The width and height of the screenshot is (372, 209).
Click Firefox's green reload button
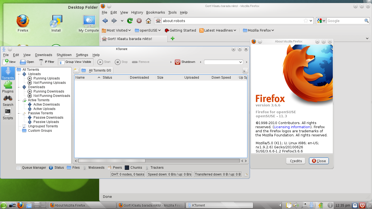click(130, 21)
